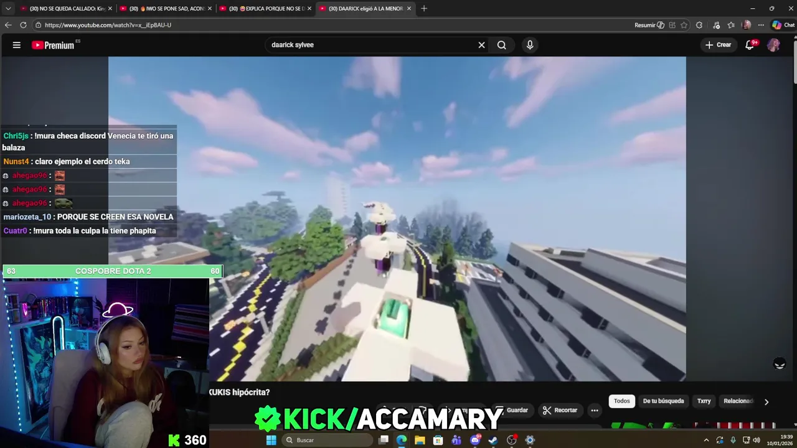
Task: Open Microsoft Store from taskbar
Action: 438,440
